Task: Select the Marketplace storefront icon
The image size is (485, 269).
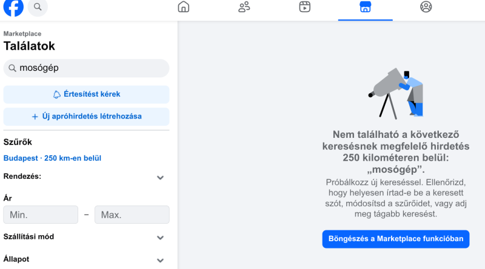Action: (365, 7)
